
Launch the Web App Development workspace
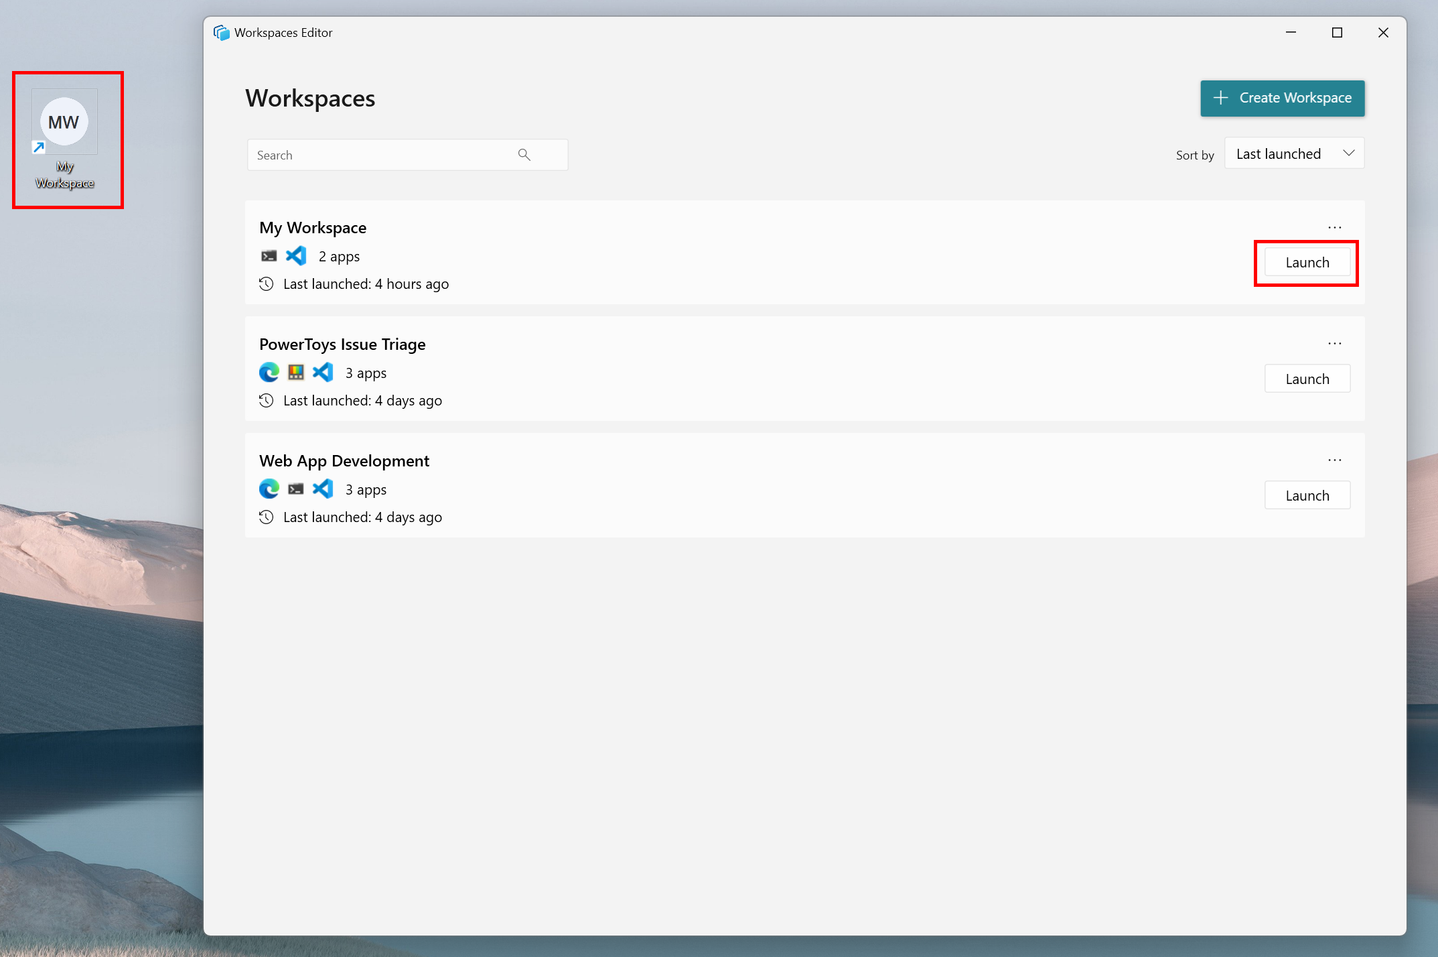tap(1307, 495)
